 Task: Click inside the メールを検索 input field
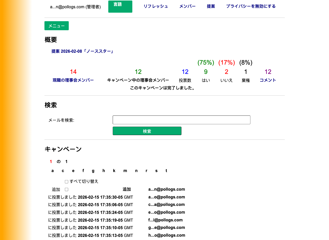point(181,120)
